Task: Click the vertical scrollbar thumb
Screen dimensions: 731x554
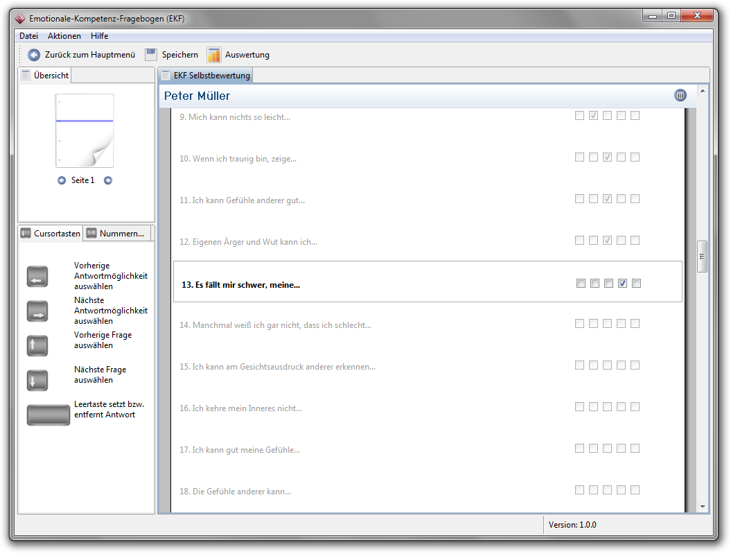Action: [x=702, y=256]
